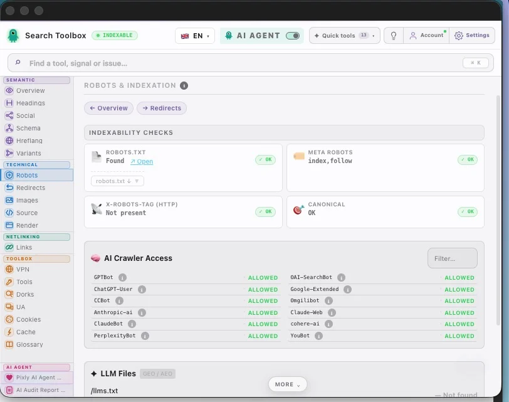Screen dimensions: 509x402
Task: Click the INDEXABLE status badge
Action: [x=115, y=35]
